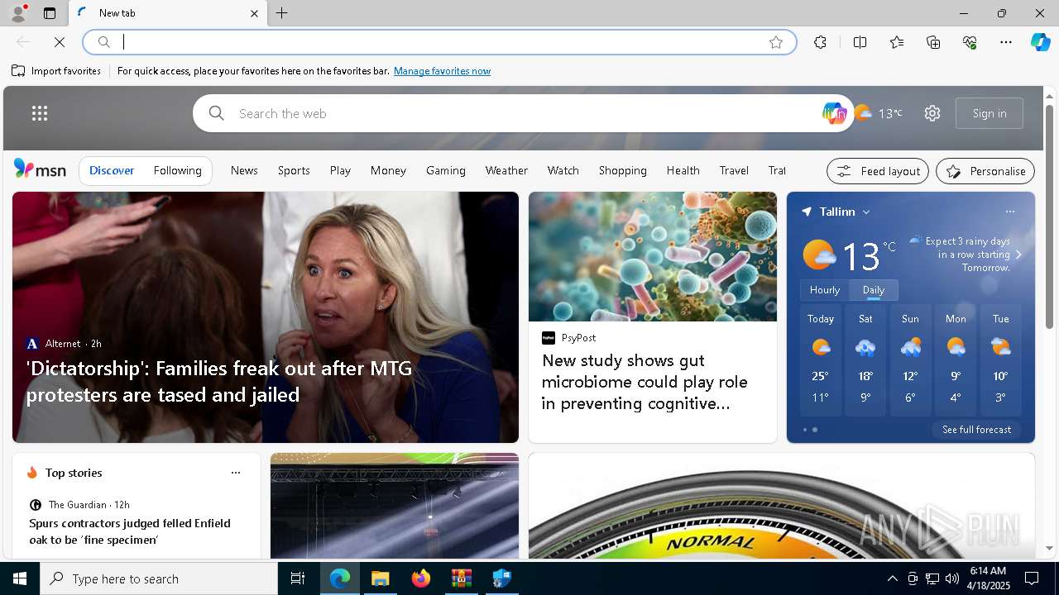This screenshot has width=1059, height=595.
Task: Open the Money section
Action: tap(388, 170)
